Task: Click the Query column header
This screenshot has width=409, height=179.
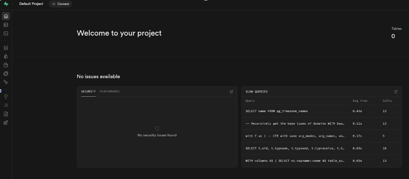Action: 250,101
